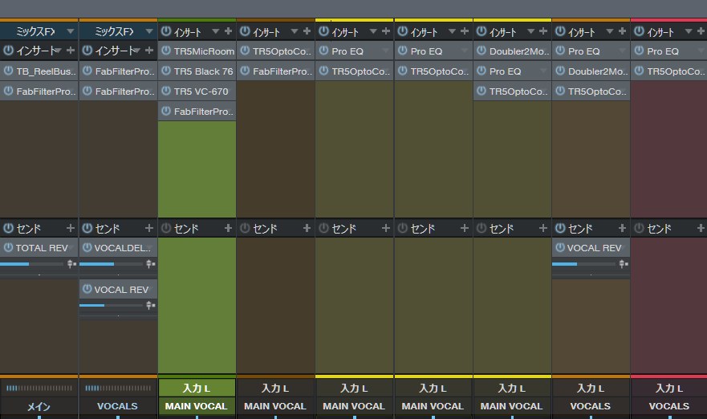Open the TR5 VC-670 plugin editor
The width and height of the screenshot is (707, 419).
click(x=201, y=92)
